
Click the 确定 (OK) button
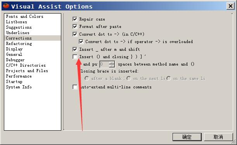click(187, 137)
